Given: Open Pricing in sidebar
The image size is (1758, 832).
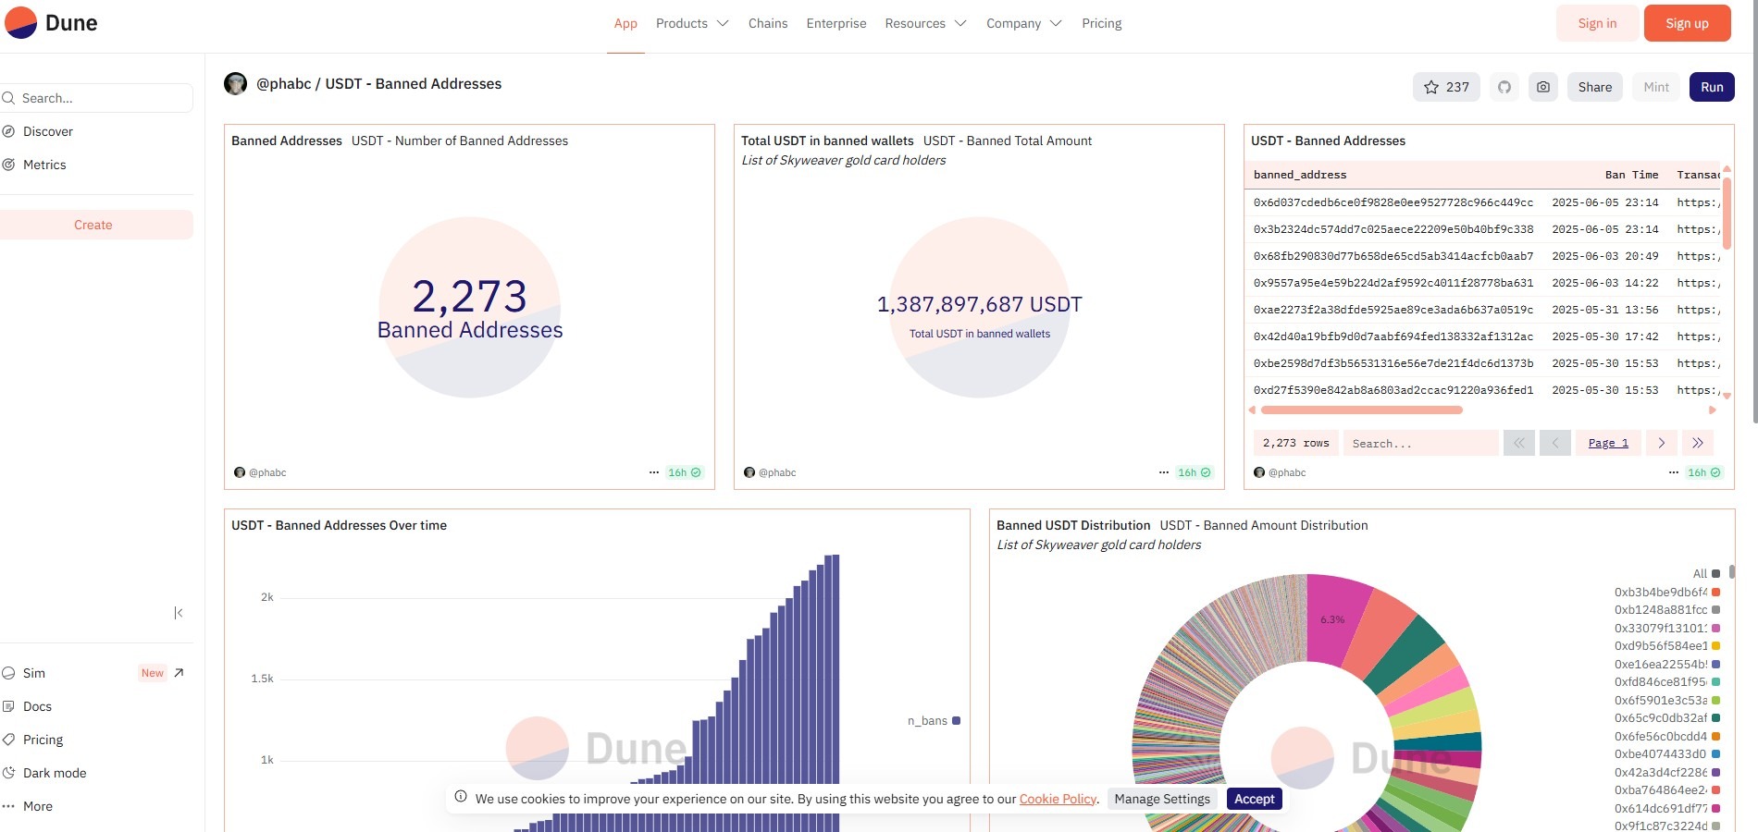Looking at the screenshot, I should point(43,740).
